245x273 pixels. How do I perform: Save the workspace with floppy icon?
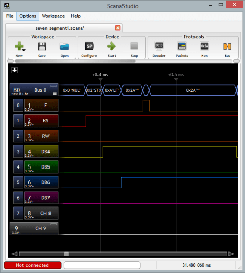42,46
